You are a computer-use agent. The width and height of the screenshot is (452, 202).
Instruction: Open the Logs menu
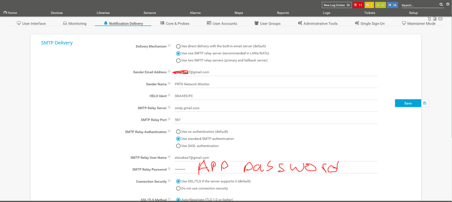[327, 13]
